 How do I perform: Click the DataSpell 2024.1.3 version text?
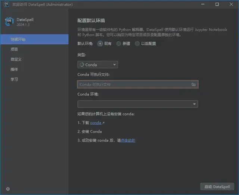[x=23, y=25]
